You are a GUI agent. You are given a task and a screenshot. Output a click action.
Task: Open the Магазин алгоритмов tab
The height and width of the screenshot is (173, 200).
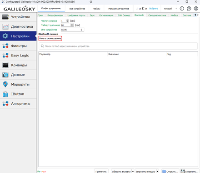tap(119, 9)
